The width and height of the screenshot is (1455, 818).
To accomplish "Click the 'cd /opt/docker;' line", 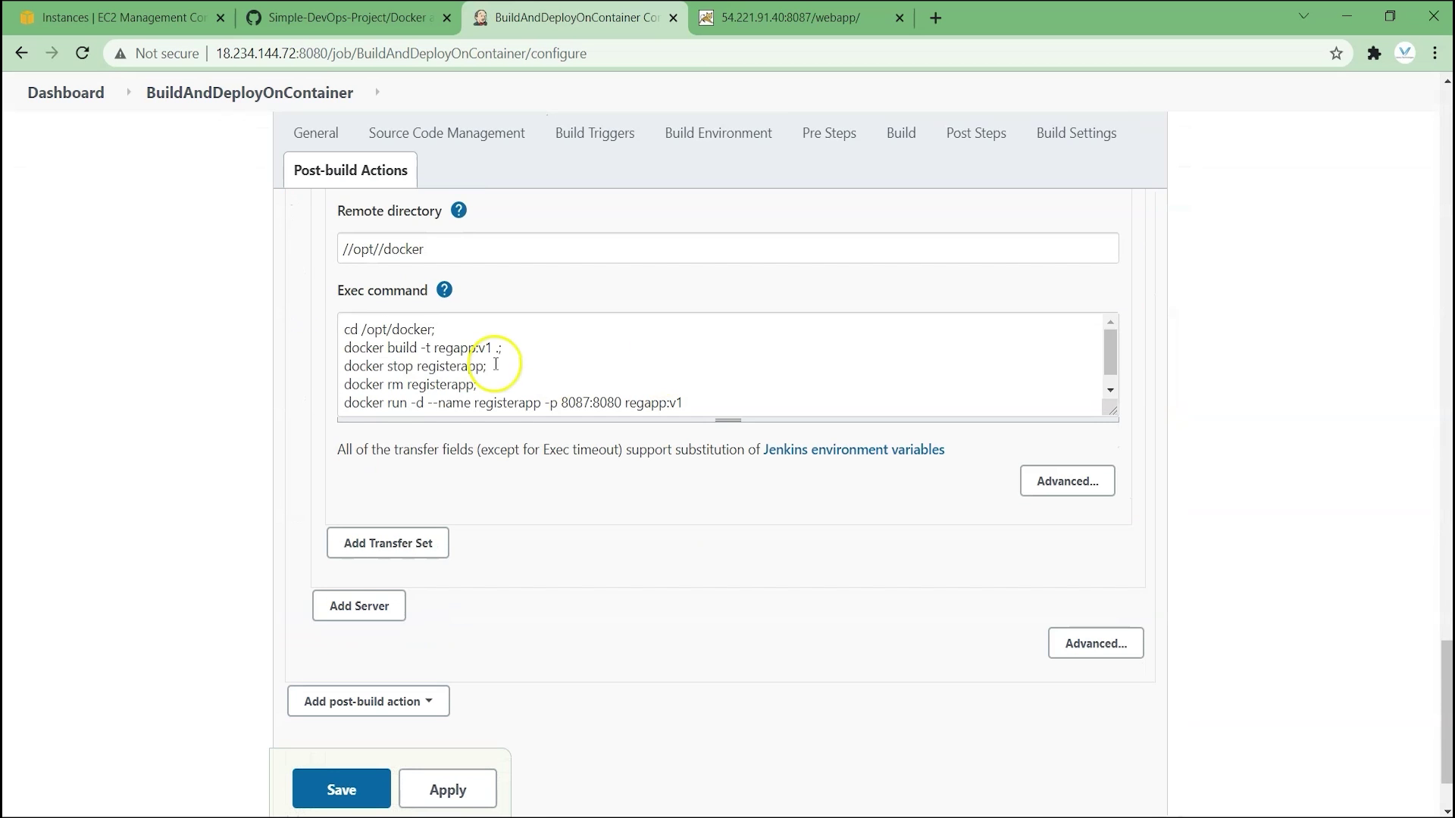I will point(390,329).
